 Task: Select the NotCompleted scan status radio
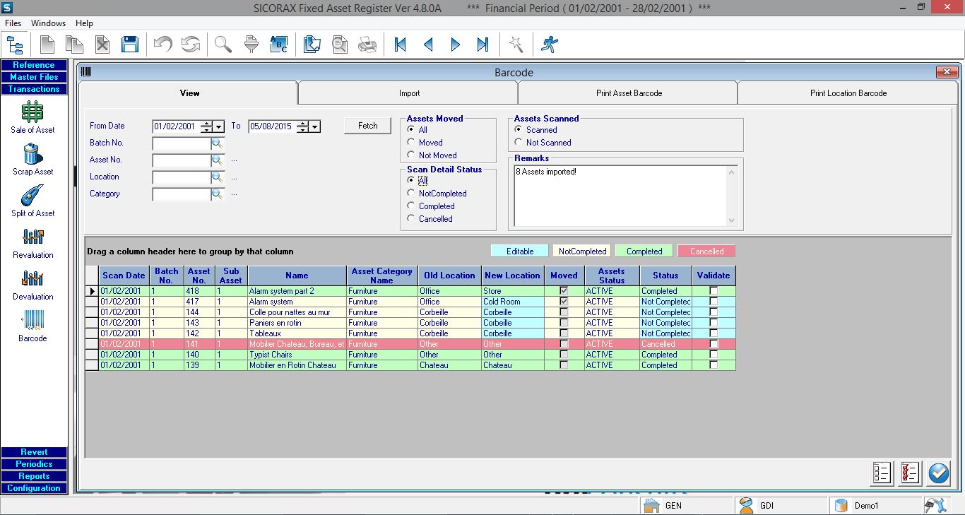[x=411, y=194]
